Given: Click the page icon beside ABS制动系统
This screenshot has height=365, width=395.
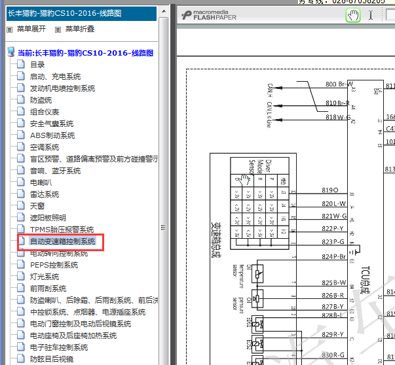Looking at the screenshot, I should [21, 135].
